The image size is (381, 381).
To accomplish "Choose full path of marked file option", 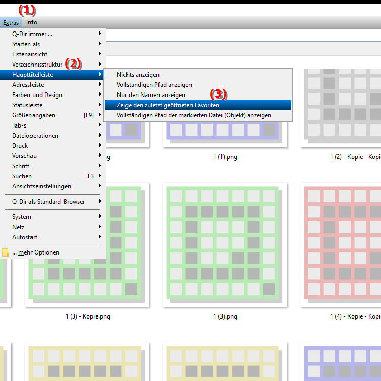I will [x=198, y=115].
